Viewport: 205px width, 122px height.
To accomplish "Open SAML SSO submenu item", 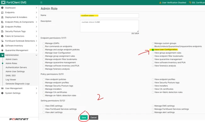I will point(11,76).
